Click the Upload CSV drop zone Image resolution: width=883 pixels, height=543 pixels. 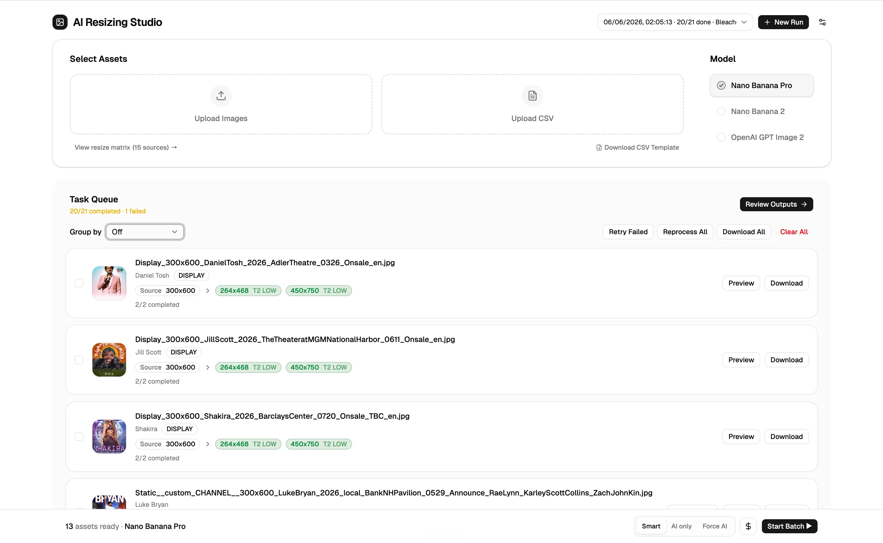pos(532,105)
